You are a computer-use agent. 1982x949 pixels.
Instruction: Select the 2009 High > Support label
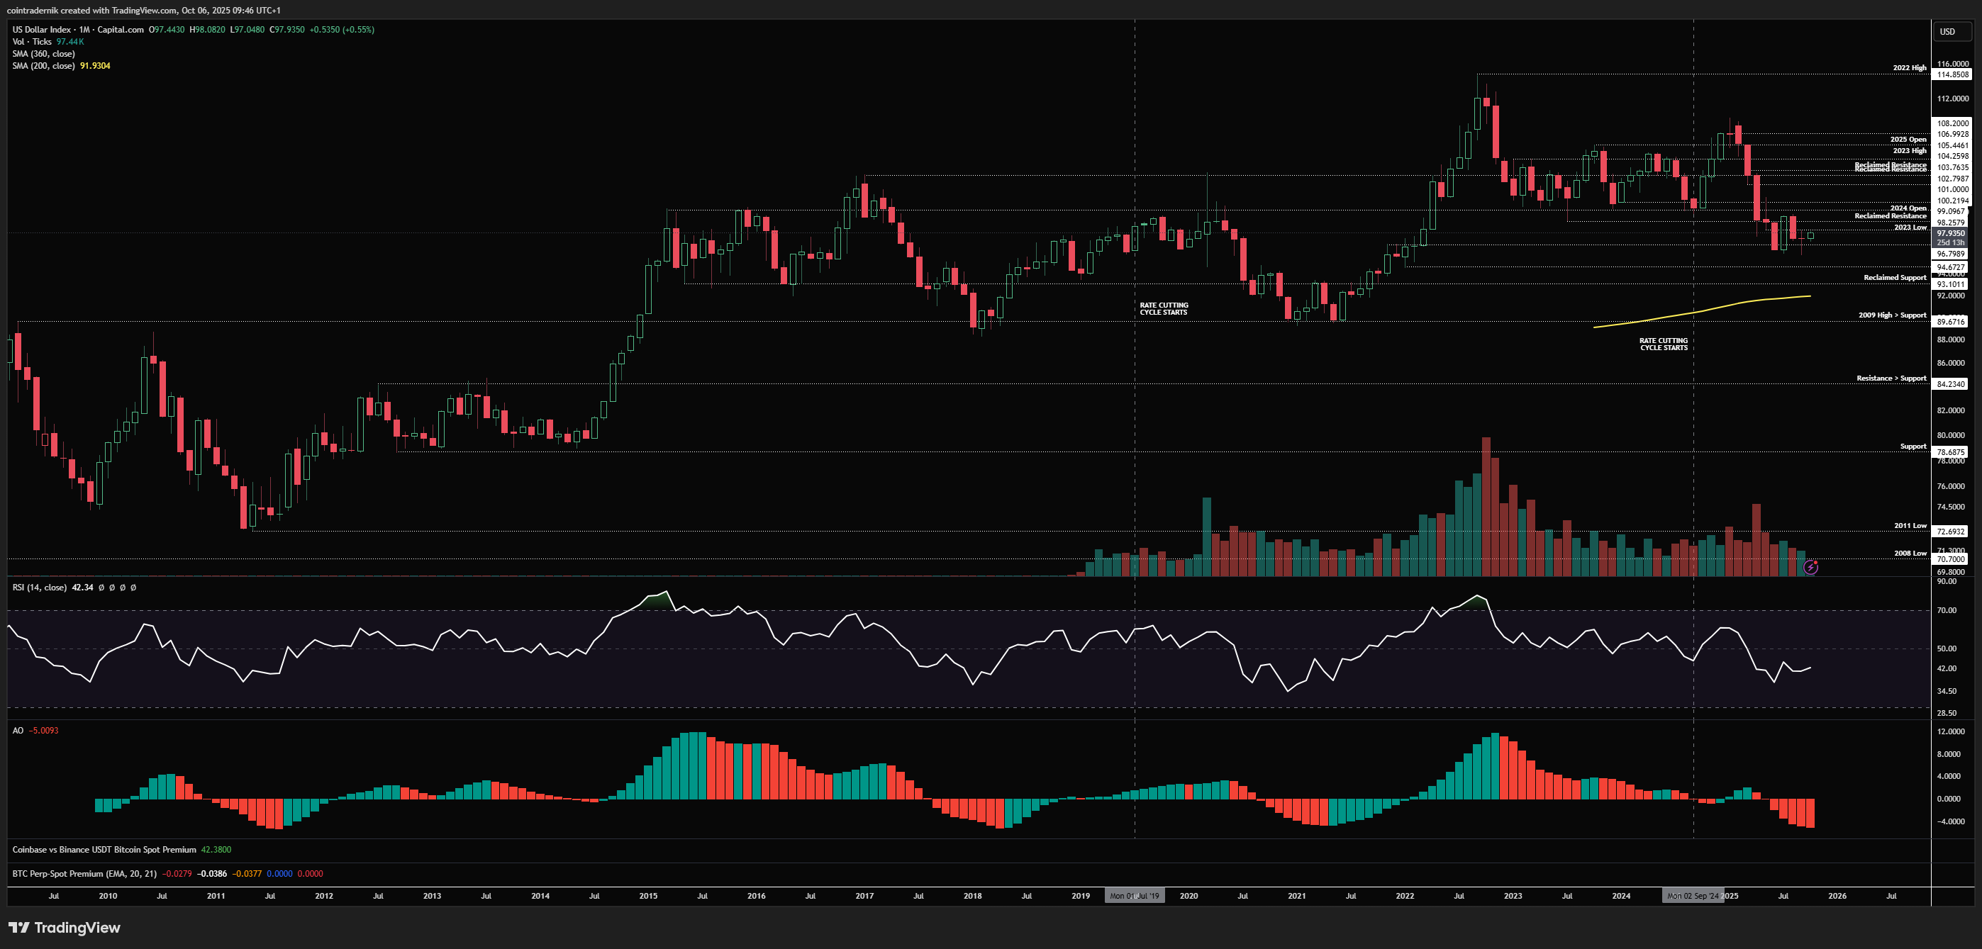(x=1892, y=315)
